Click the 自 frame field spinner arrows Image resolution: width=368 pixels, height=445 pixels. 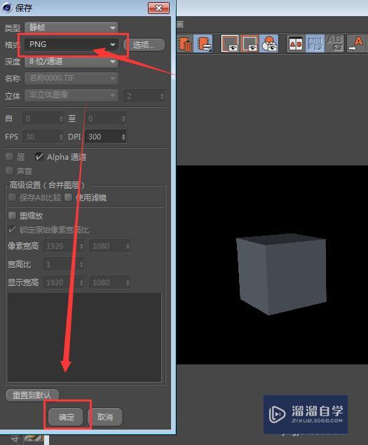coord(61,118)
